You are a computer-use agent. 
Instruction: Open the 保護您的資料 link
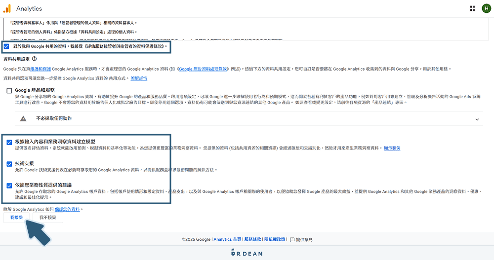[x=67, y=209]
